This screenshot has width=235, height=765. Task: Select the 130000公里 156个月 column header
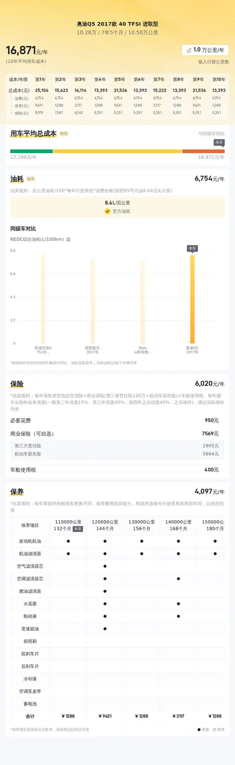pos(141,525)
